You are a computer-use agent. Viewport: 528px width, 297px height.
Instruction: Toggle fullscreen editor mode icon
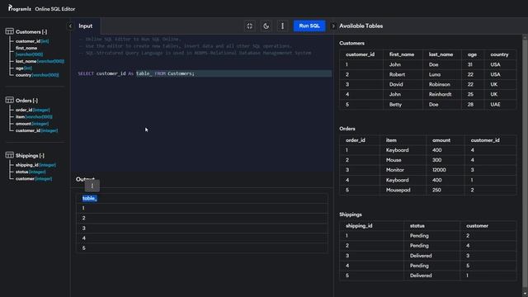(x=249, y=26)
